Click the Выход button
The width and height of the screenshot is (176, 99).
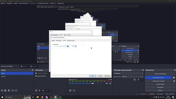(160, 90)
